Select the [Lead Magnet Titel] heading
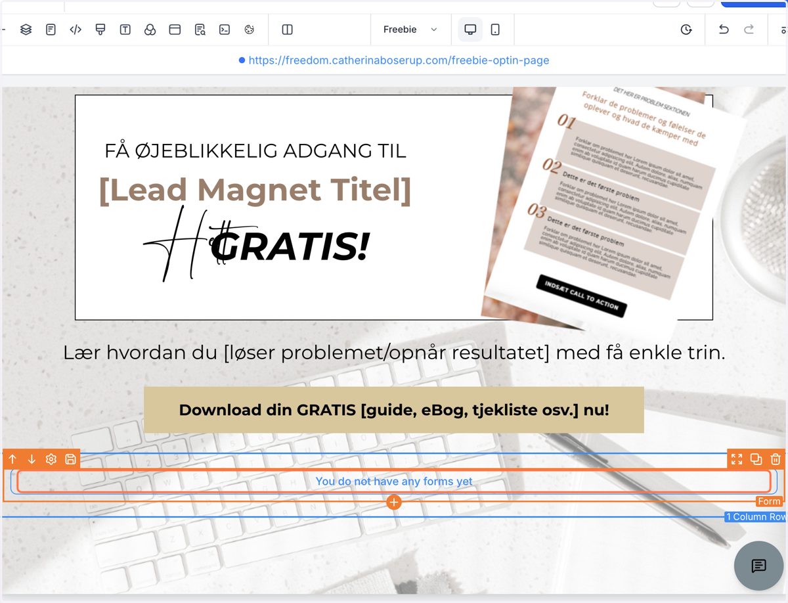788x603 pixels. [255, 190]
